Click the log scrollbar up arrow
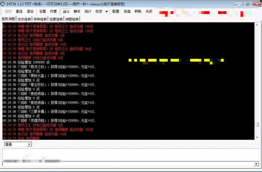 coord(257,25)
